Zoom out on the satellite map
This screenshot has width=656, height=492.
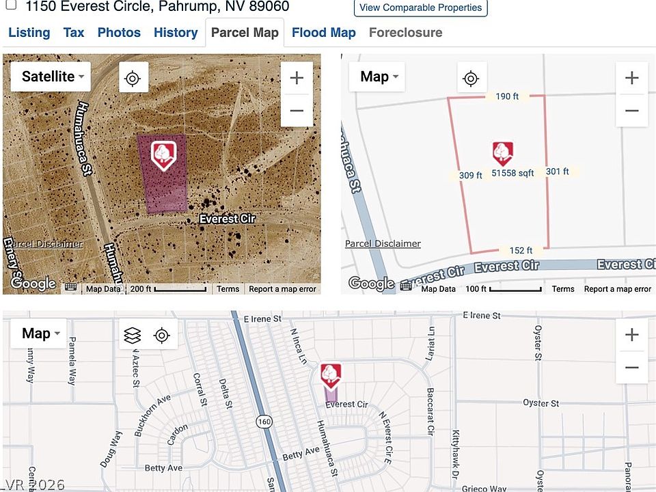point(297,111)
